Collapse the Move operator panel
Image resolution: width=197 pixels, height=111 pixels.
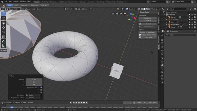[9, 76]
